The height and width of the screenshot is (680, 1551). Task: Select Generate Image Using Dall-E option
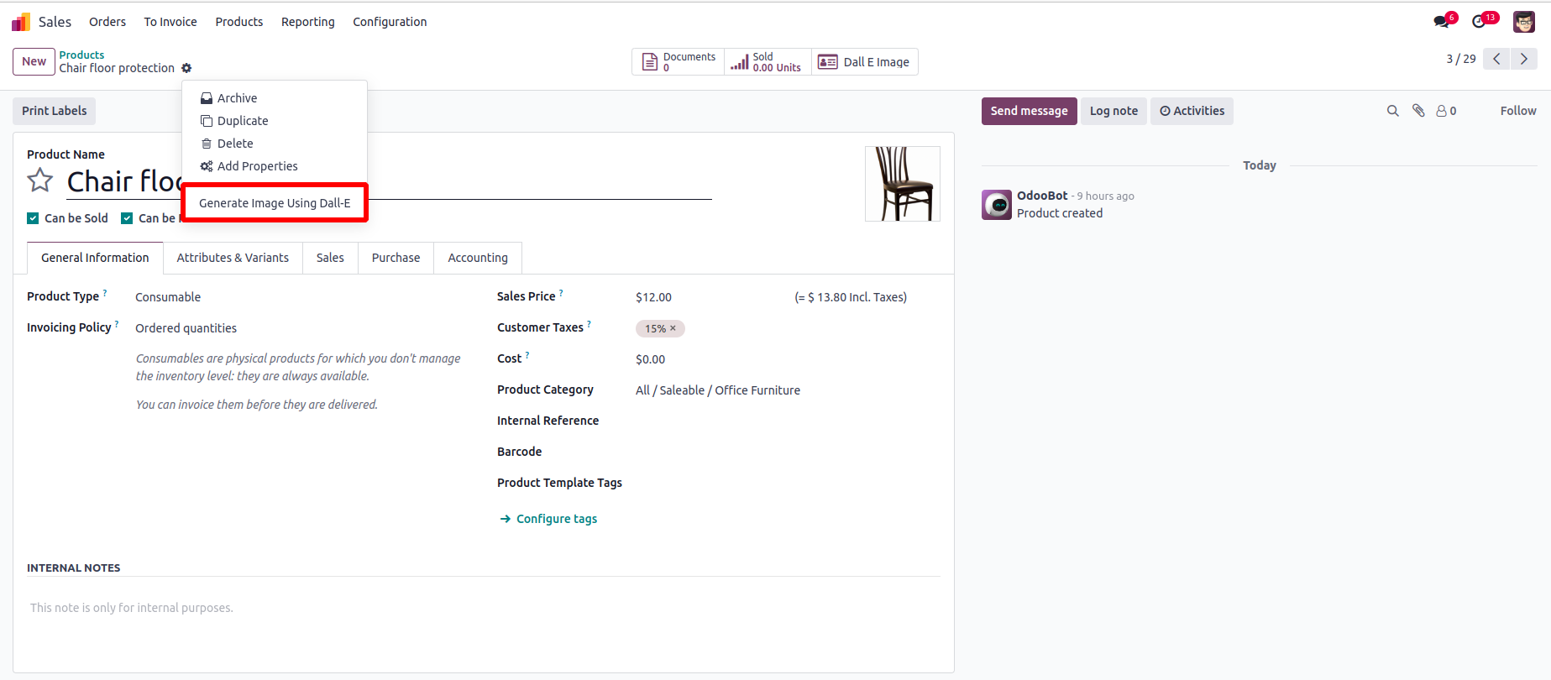click(275, 203)
